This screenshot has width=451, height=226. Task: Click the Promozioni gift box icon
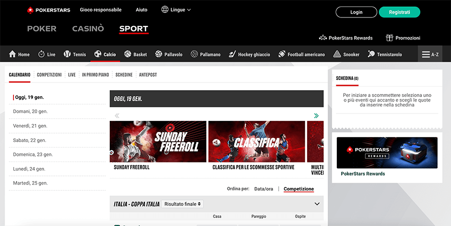coord(389,37)
